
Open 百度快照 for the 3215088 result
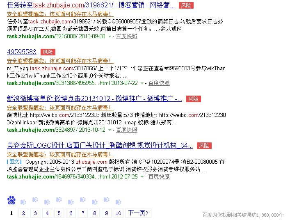(126, 36)
